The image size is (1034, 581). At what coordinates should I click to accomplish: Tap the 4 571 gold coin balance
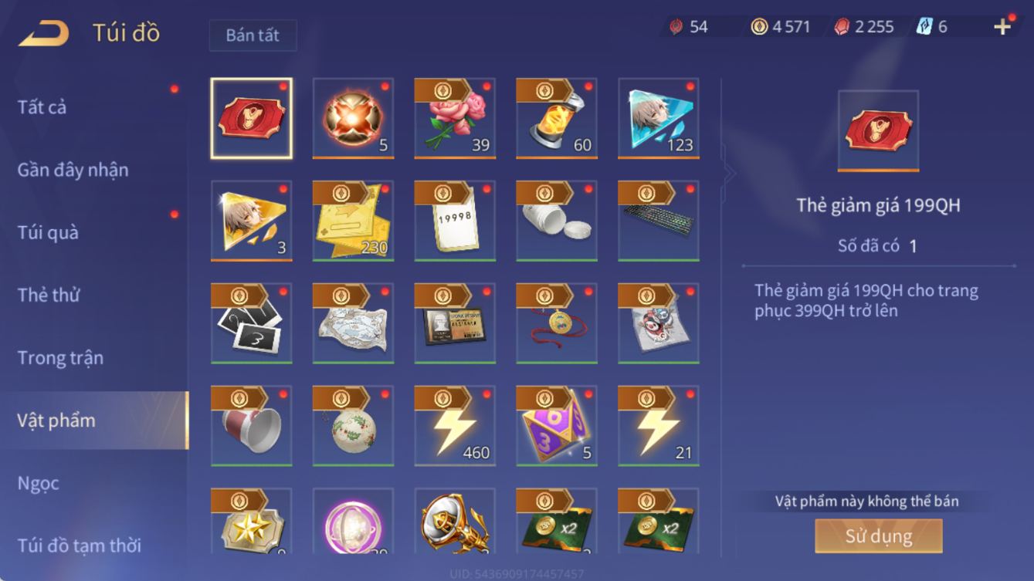781,27
